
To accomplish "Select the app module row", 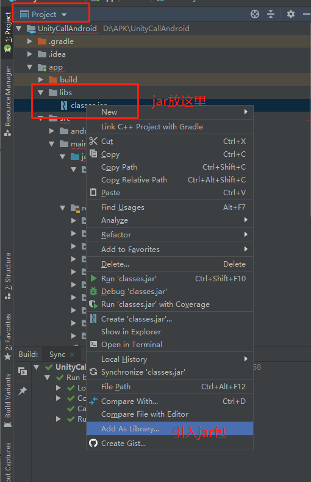I will 162,67.
